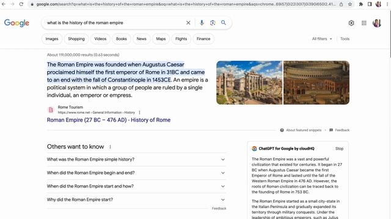The width and height of the screenshot is (391, 219).
Task: Click the 'About 119,000,000 results' text
Action: [x=83, y=55]
